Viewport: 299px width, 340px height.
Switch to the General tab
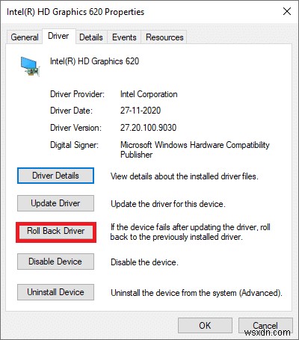[25, 37]
